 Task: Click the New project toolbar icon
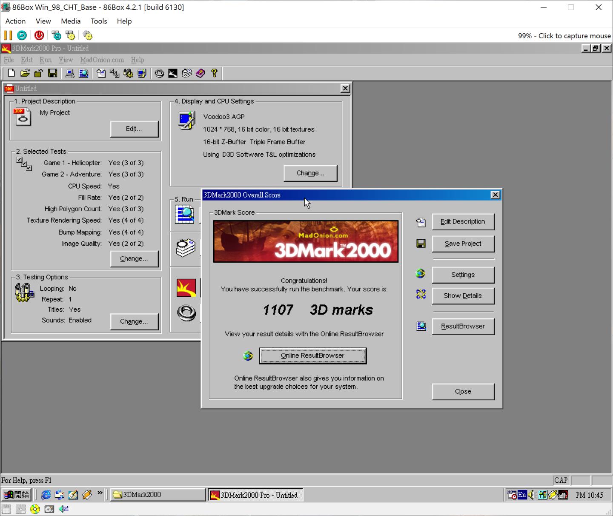coord(11,73)
